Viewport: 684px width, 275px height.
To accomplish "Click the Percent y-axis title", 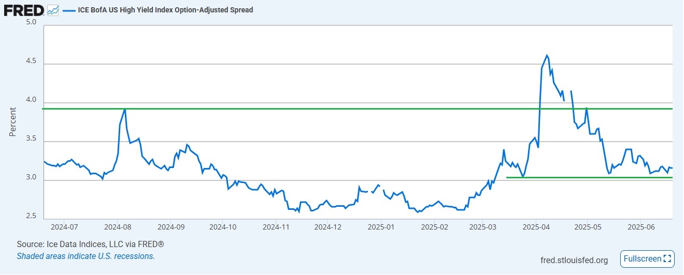I will 12,122.
